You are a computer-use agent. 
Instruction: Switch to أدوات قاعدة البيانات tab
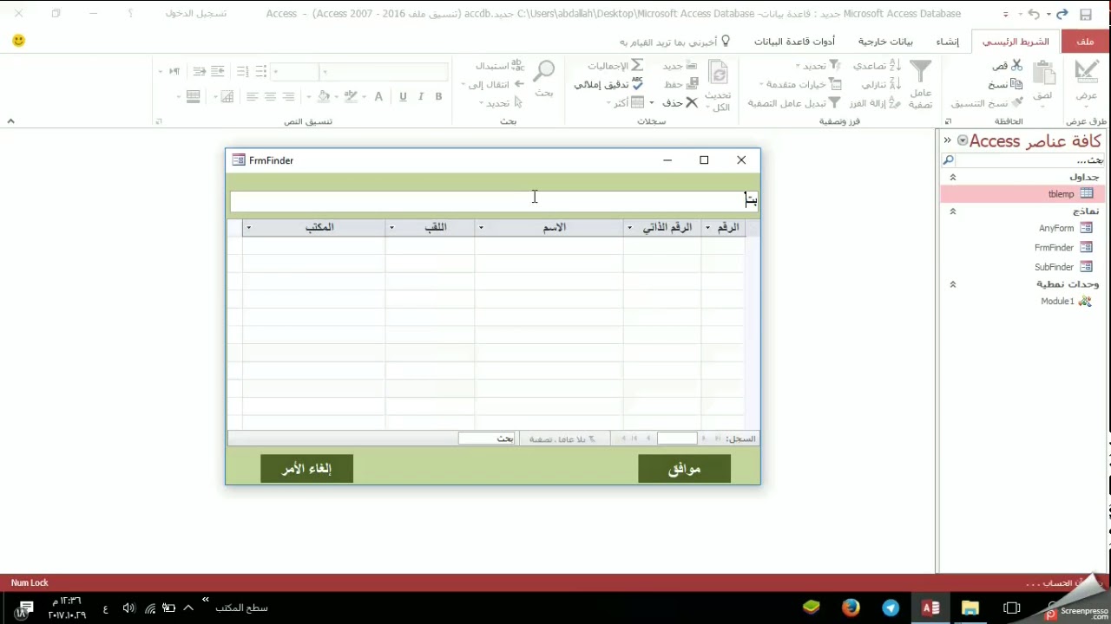pos(794,42)
